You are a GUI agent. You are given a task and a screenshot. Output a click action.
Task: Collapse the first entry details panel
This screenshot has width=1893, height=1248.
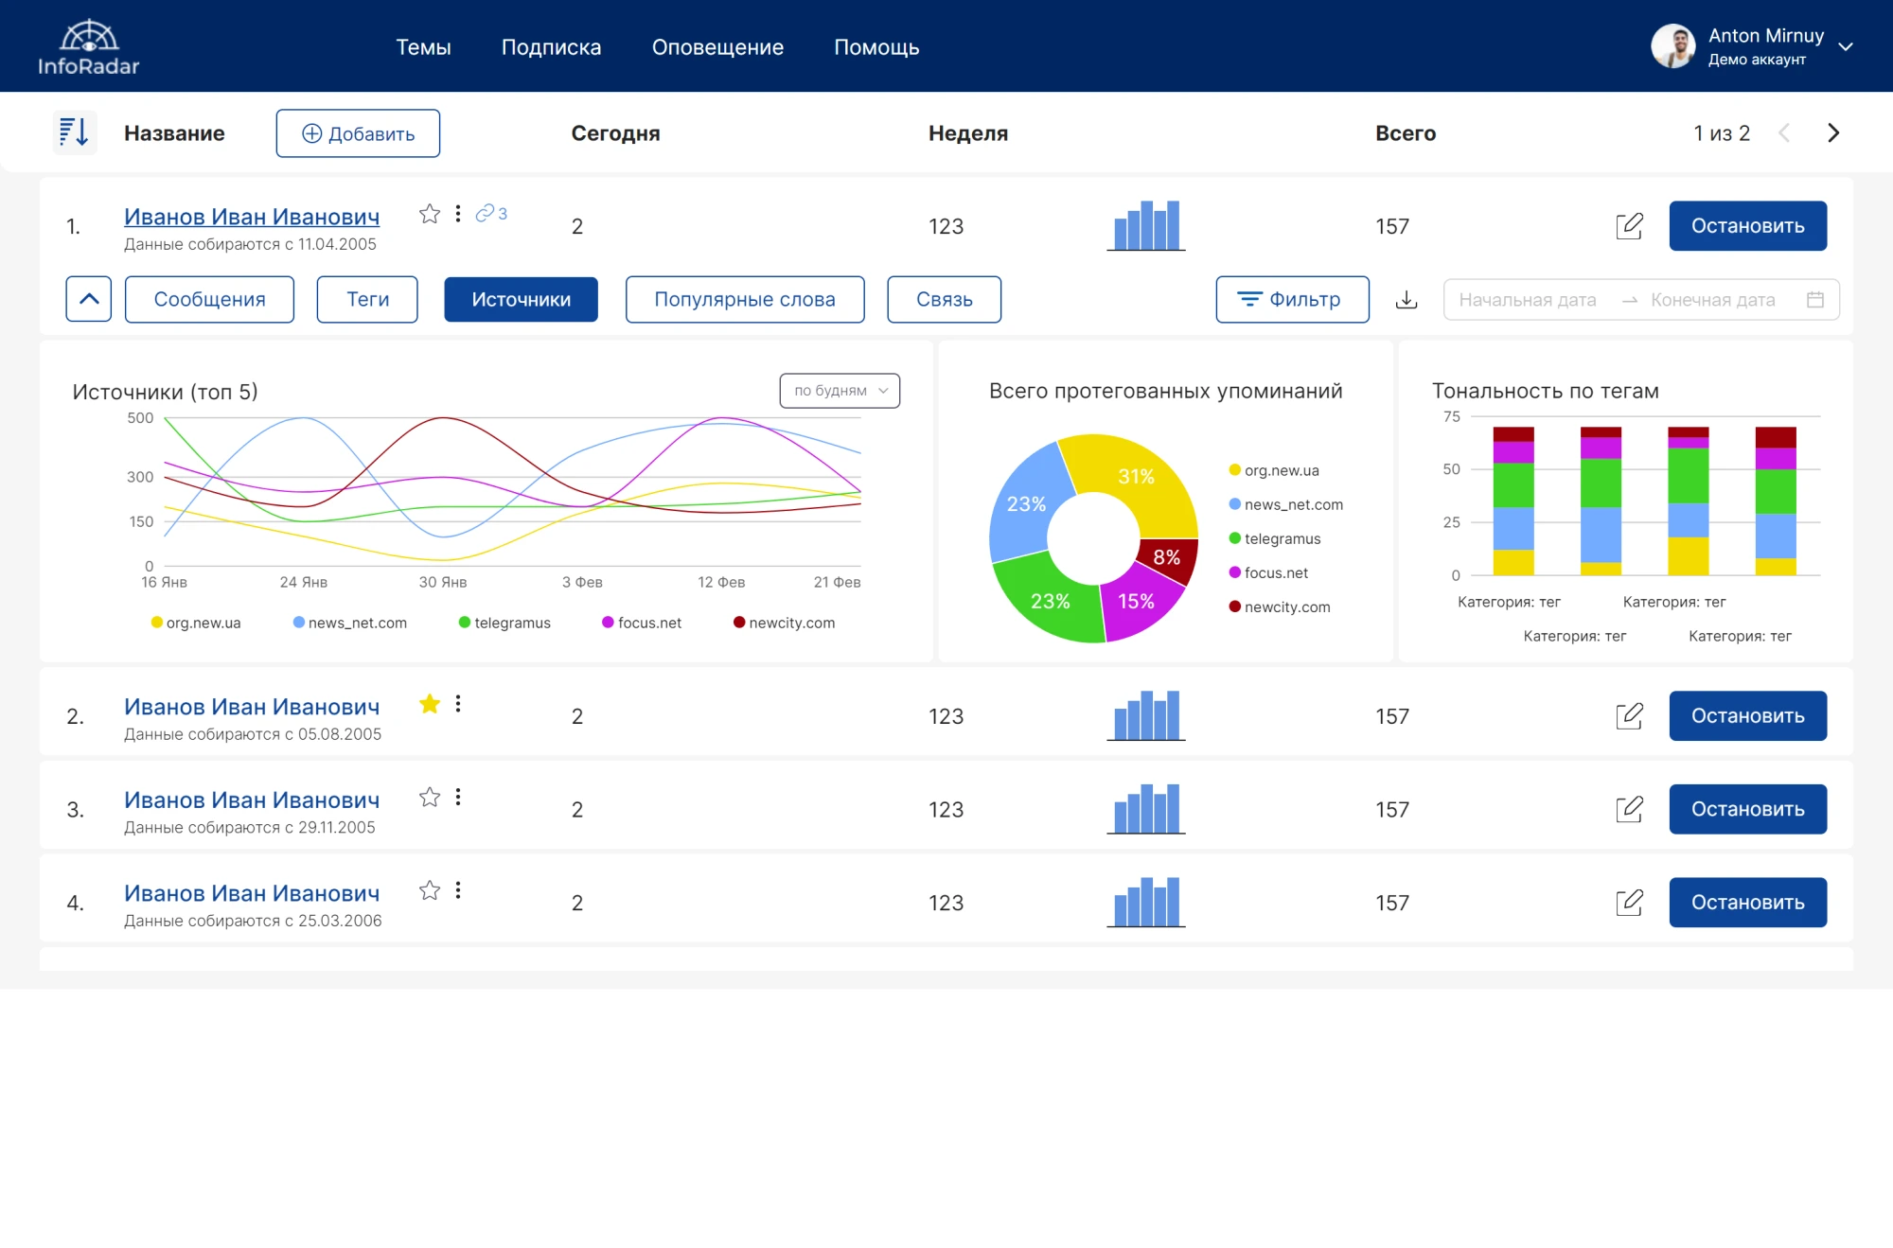89,299
